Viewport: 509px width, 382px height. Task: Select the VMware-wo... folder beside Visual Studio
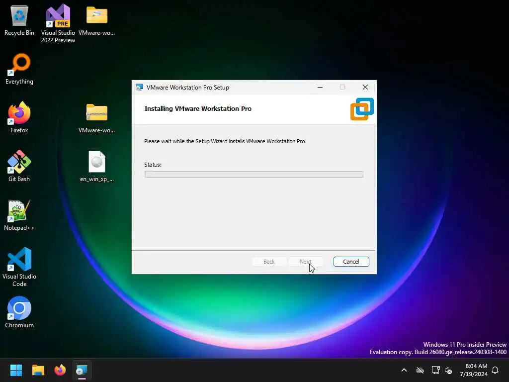tap(97, 20)
